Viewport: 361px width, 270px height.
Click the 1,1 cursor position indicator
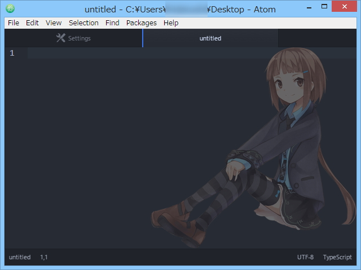tap(44, 257)
